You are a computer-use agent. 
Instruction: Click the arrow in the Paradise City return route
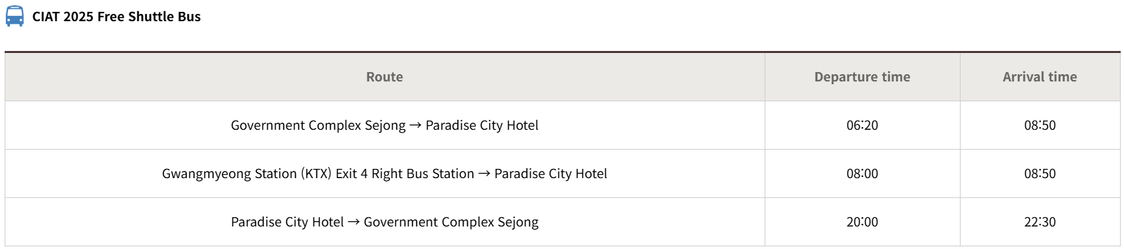point(353,222)
